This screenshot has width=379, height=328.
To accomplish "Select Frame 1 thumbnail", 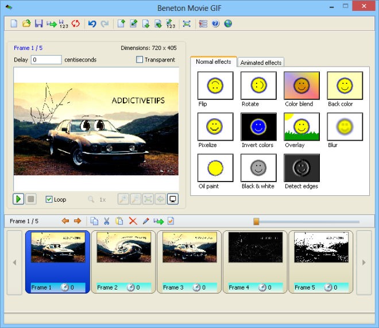I will pyautogui.click(x=58, y=262).
